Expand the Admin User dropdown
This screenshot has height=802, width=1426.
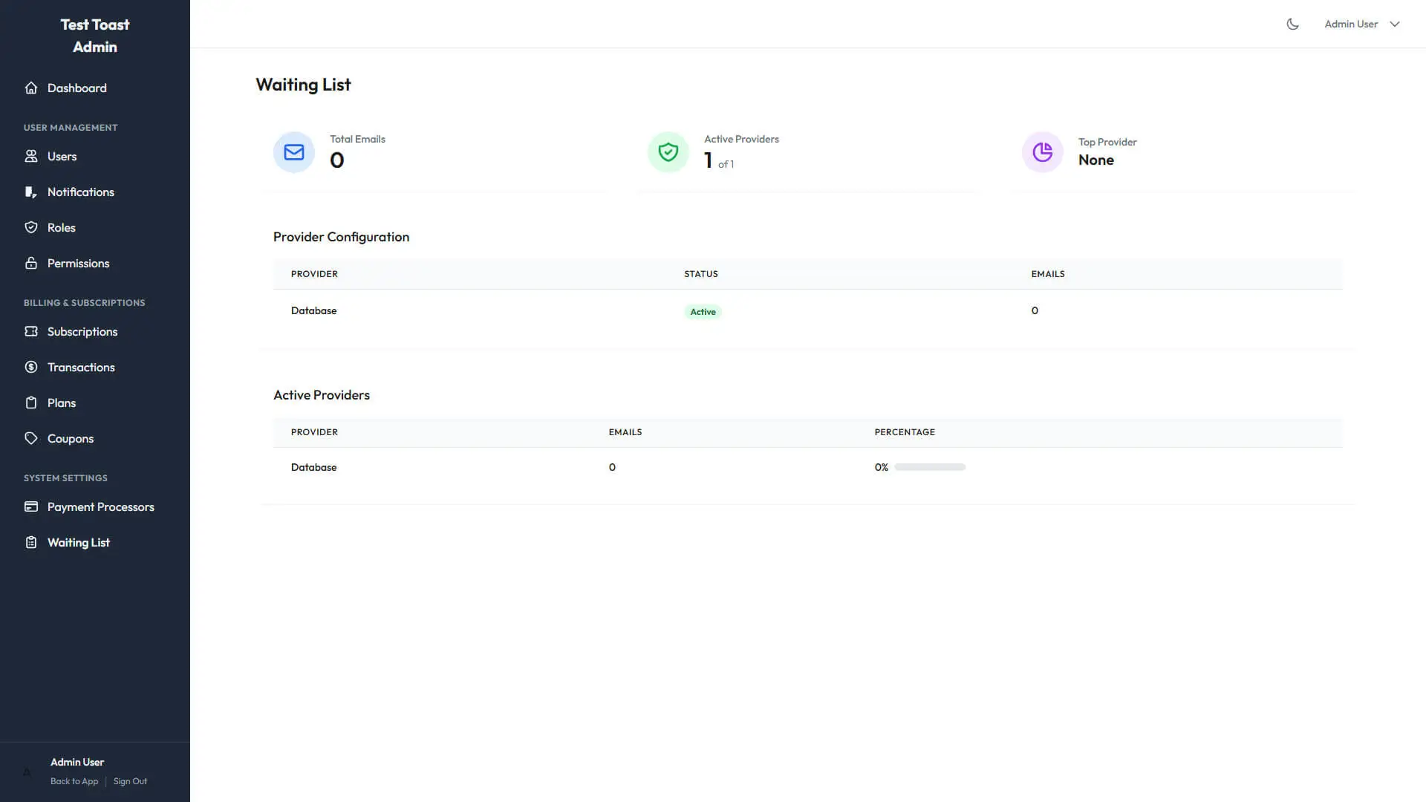1362,23
